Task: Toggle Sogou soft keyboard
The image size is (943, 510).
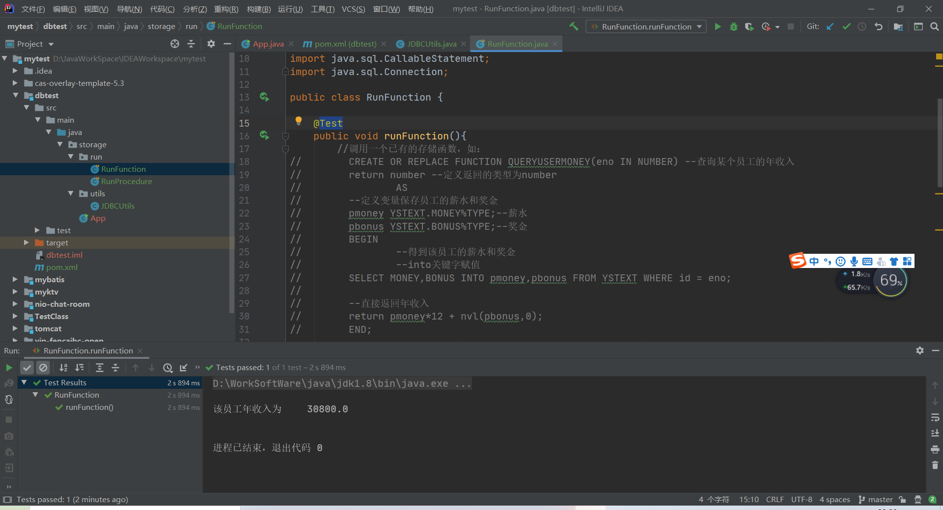Action: tap(867, 261)
